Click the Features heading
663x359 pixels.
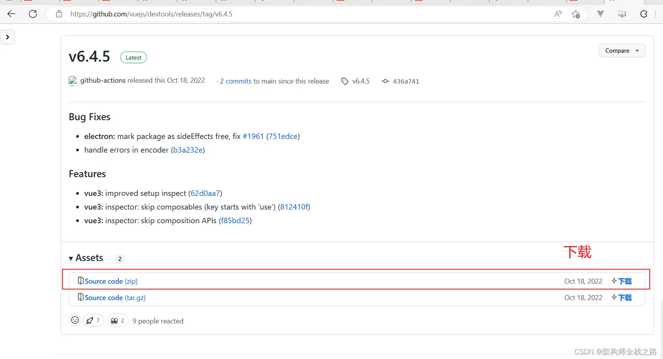pos(87,174)
